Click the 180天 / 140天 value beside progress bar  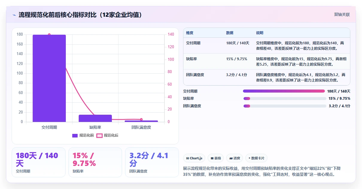coord(339,91)
